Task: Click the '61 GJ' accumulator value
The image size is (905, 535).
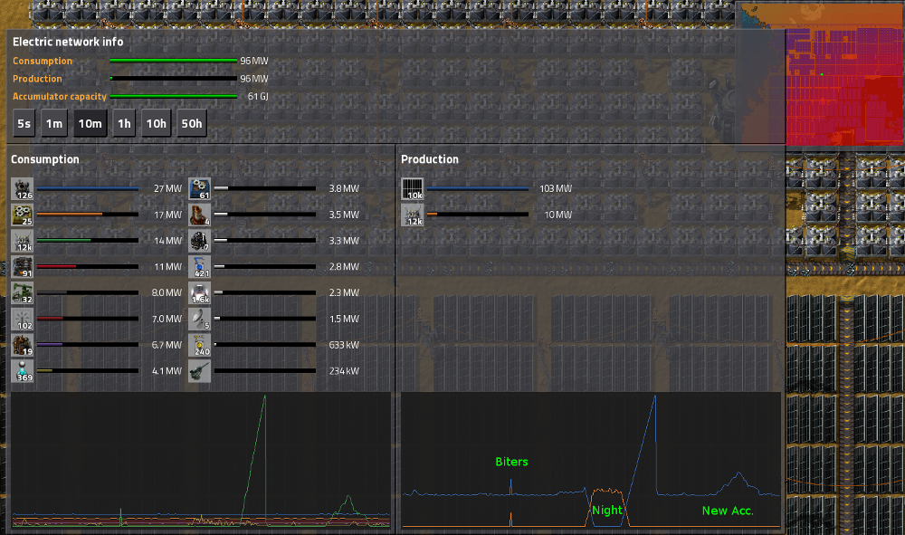Action: (258, 96)
